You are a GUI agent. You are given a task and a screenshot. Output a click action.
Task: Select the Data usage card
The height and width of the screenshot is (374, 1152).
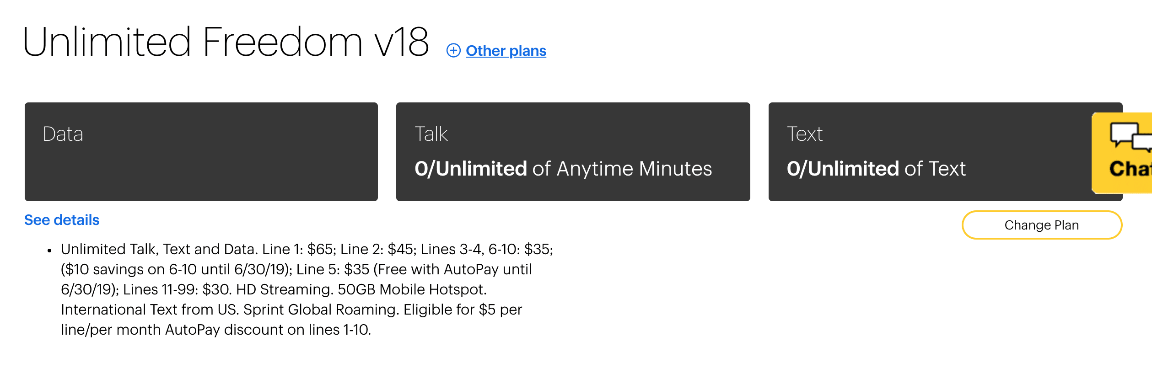point(201,152)
